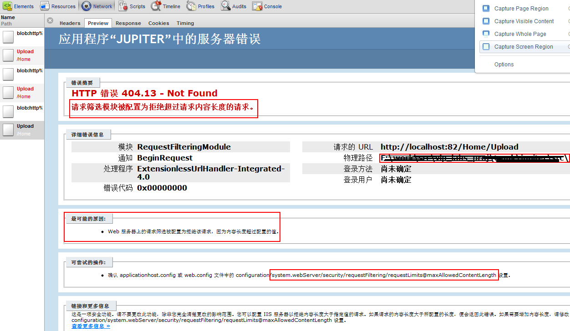Image resolution: width=570 pixels, height=331 pixels.
Task: Open the Profiles panel icon
Action: tap(191, 6)
